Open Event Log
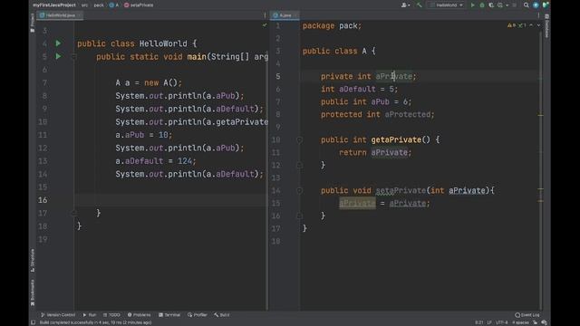580x326 pixels. (x=527, y=315)
